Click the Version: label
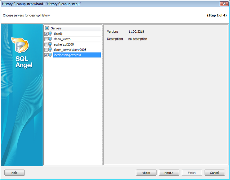This screenshot has width=230, height=180. [113, 32]
